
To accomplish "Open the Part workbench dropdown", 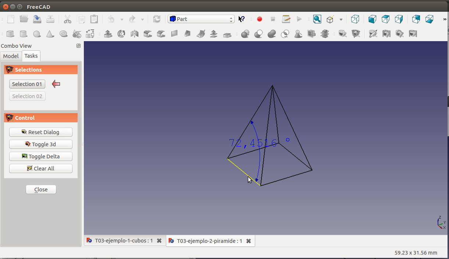I will pos(201,19).
